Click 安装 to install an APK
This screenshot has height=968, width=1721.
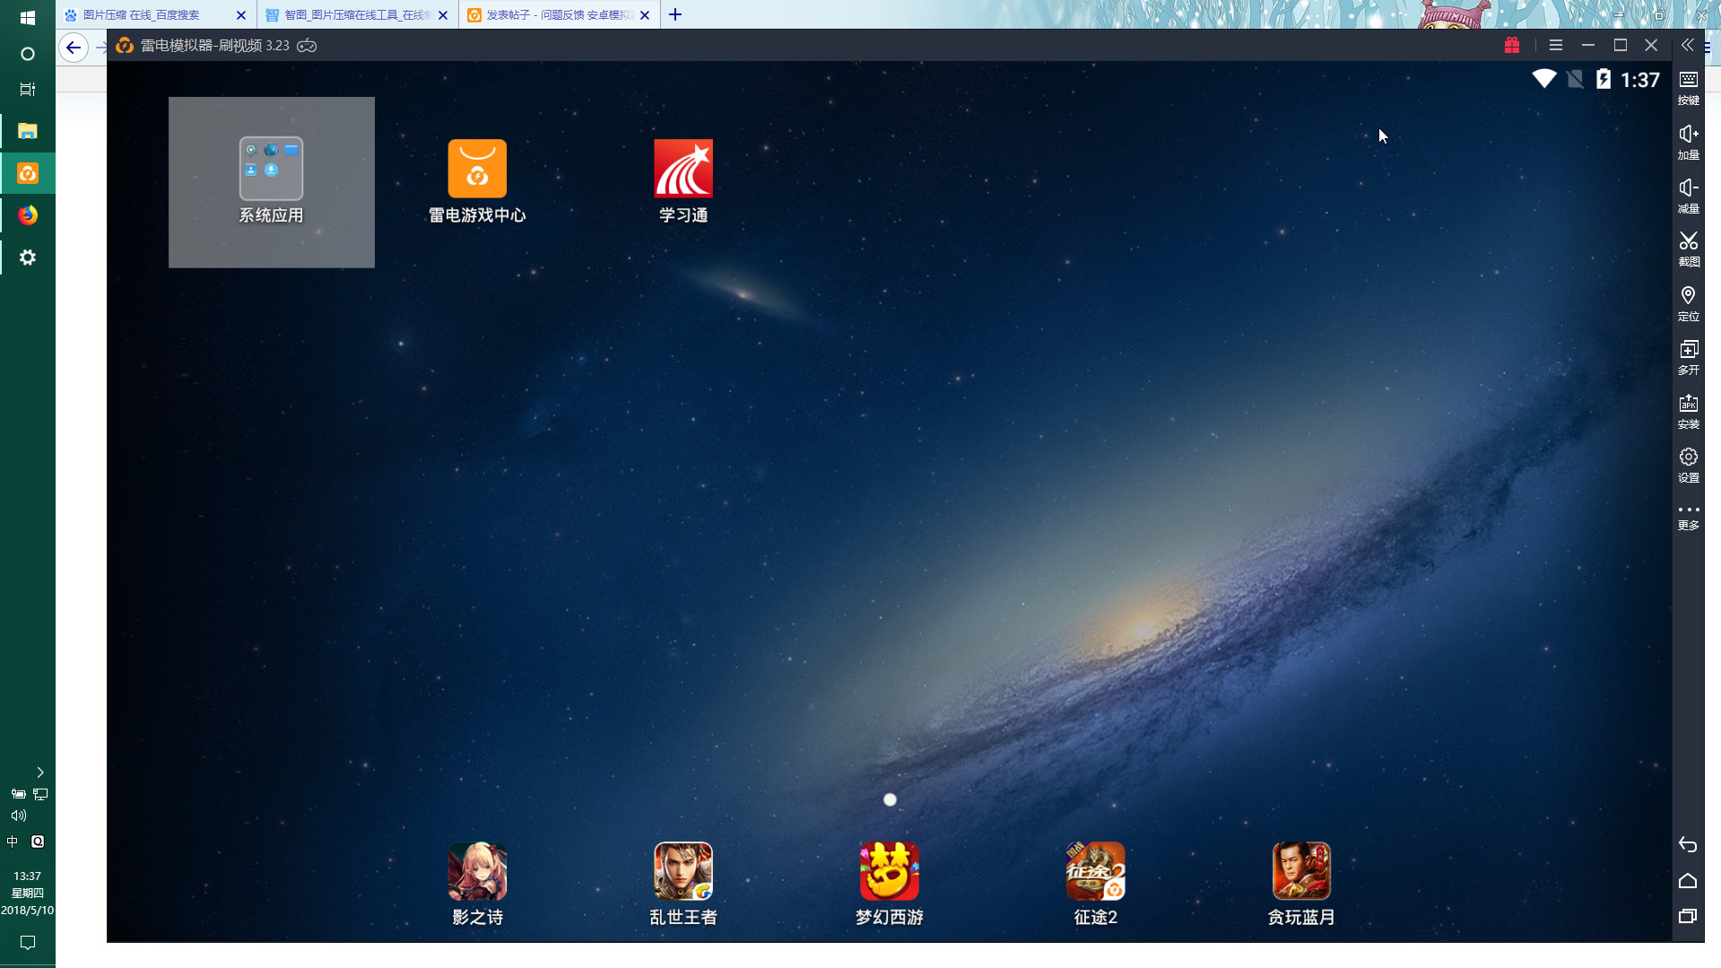pos(1688,410)
